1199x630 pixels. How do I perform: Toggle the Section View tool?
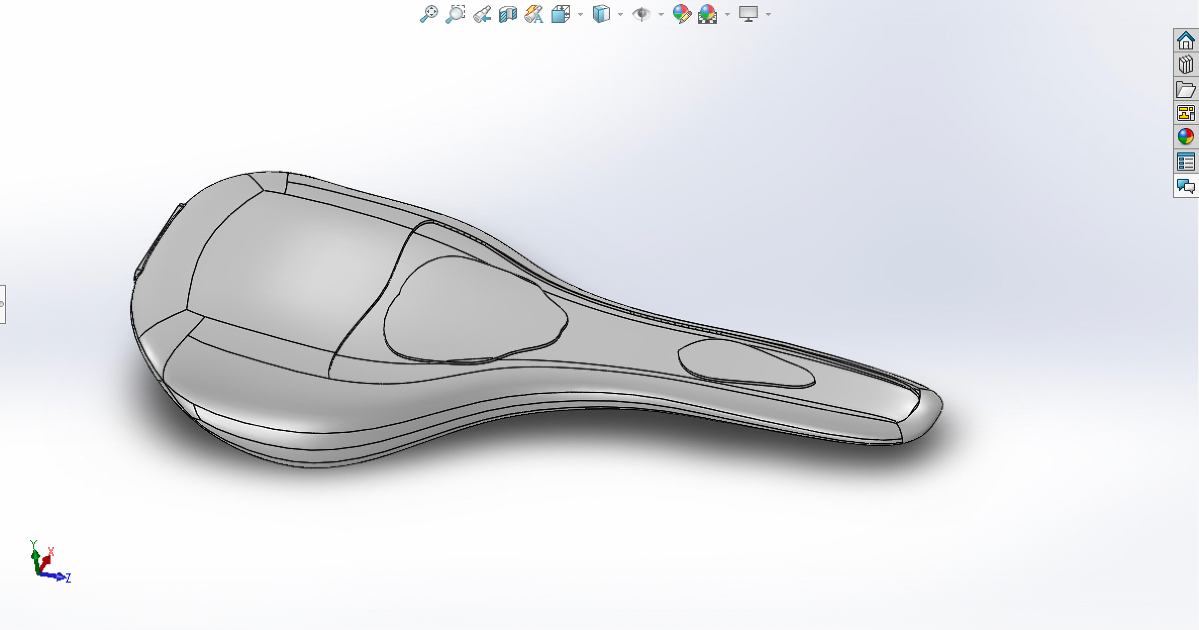pos(508,14)
